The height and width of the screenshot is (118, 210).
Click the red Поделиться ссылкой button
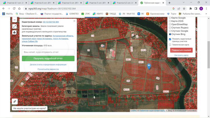(x=181, y=50)
